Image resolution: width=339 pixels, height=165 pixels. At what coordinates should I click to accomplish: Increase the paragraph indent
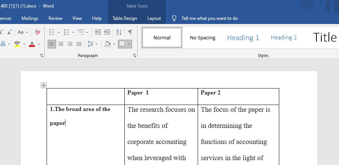(107, 32)
